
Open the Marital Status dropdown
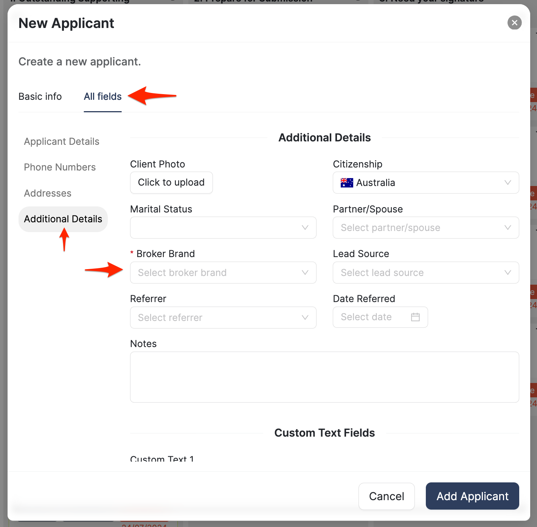point(223,228)
